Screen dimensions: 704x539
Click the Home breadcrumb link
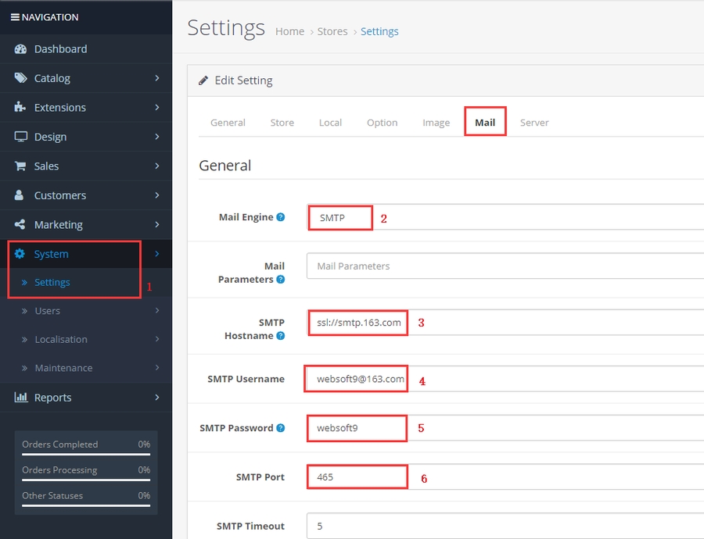click(289, 31)
